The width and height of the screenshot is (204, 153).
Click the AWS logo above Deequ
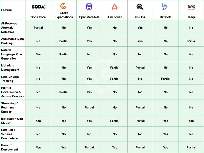tap(191, 7)
